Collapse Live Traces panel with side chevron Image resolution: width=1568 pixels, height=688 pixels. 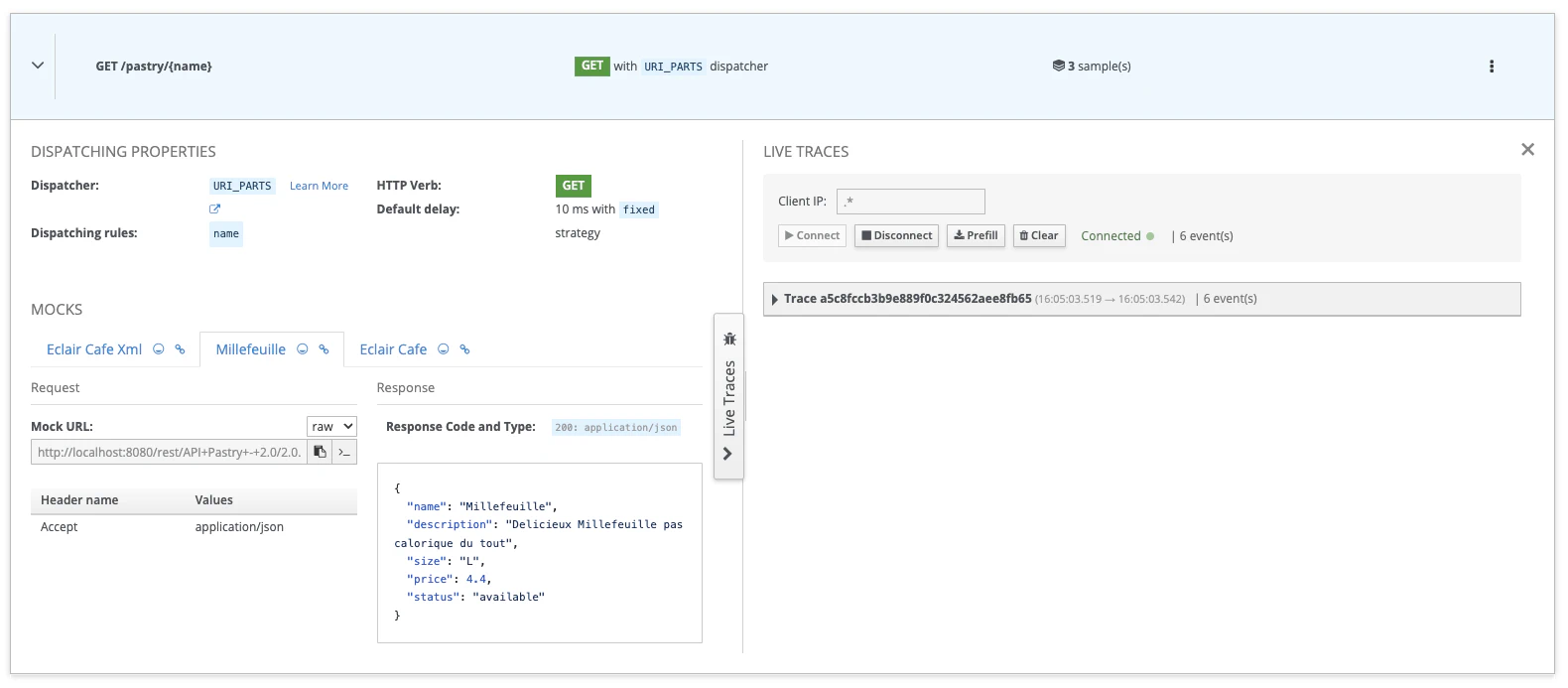tap(728, 454)
